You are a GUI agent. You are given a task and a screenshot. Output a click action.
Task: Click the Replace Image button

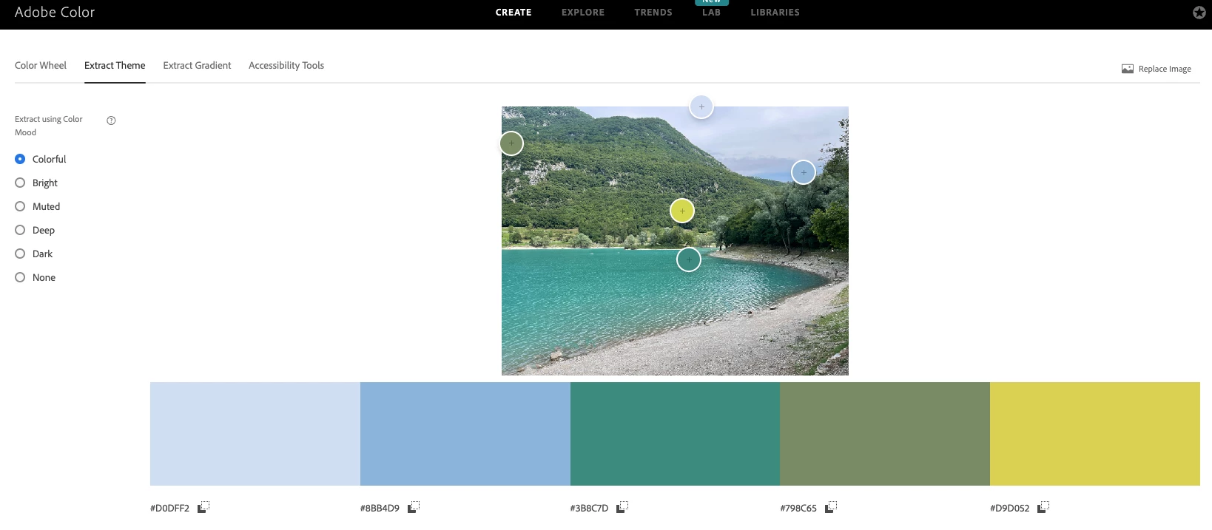coord(1157,69)
